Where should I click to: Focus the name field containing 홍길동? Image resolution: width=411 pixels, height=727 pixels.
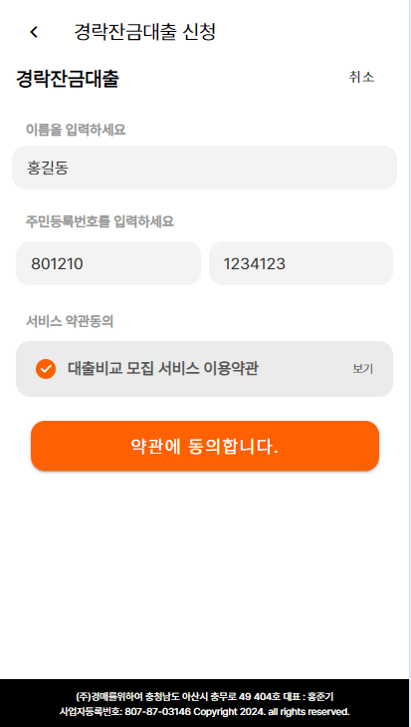[x=205, y=168]
